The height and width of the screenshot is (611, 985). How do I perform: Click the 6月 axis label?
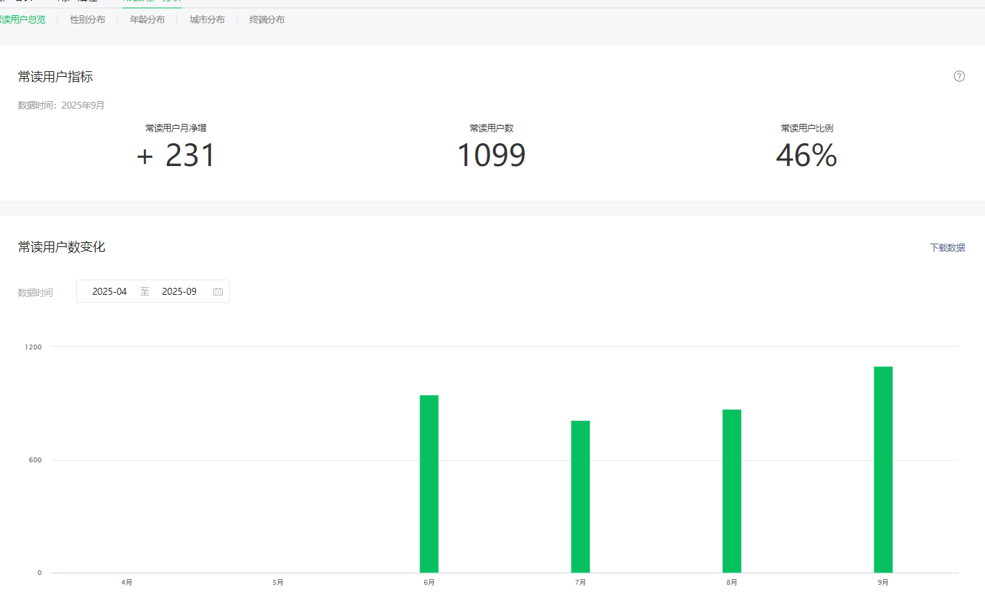pos(429,583)
